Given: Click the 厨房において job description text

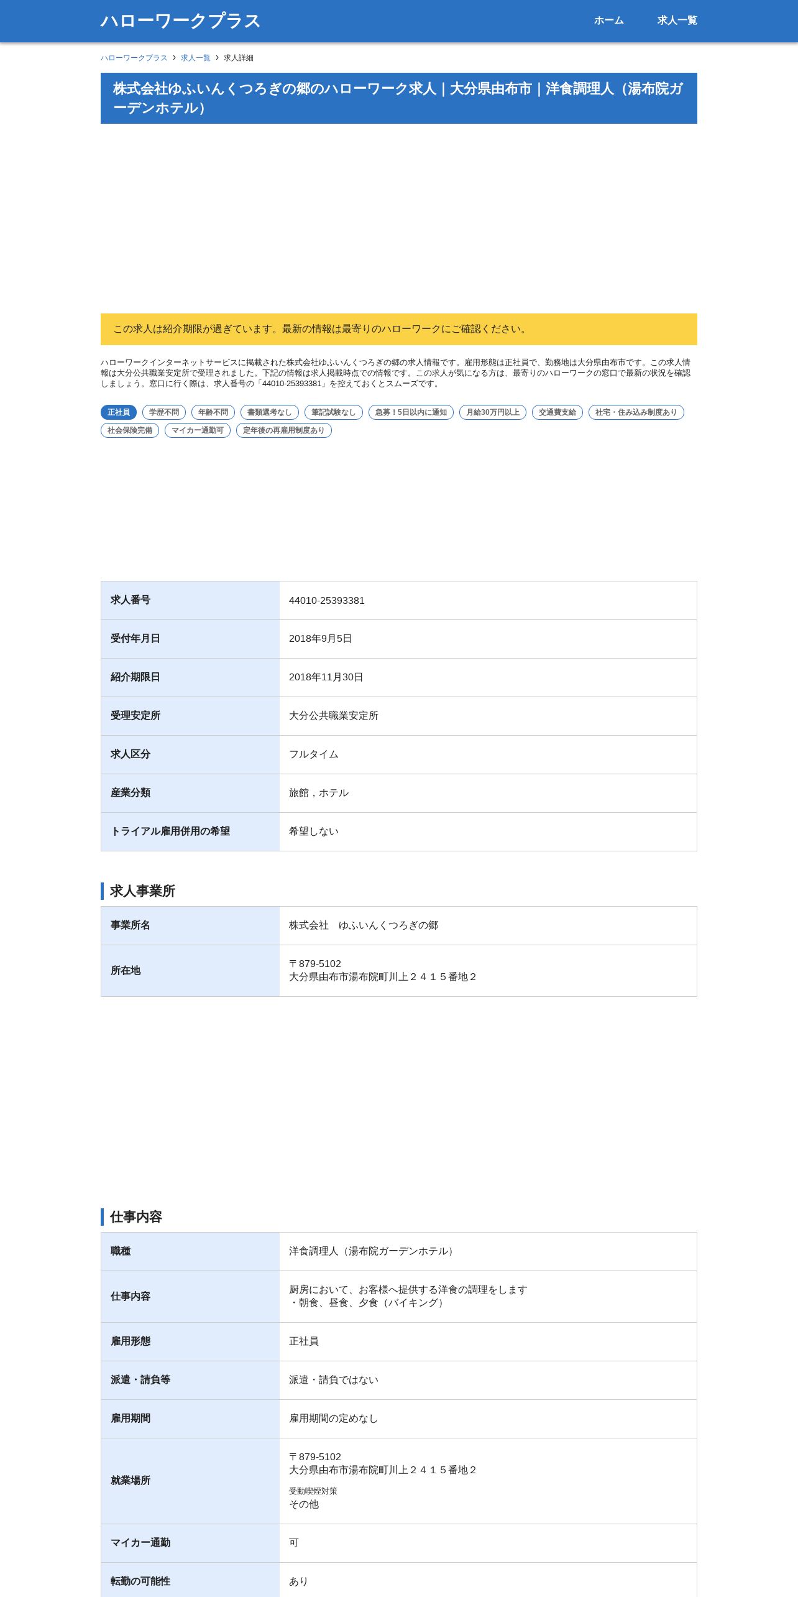Looking at the screenshot, I should (x=408, y=1297).
